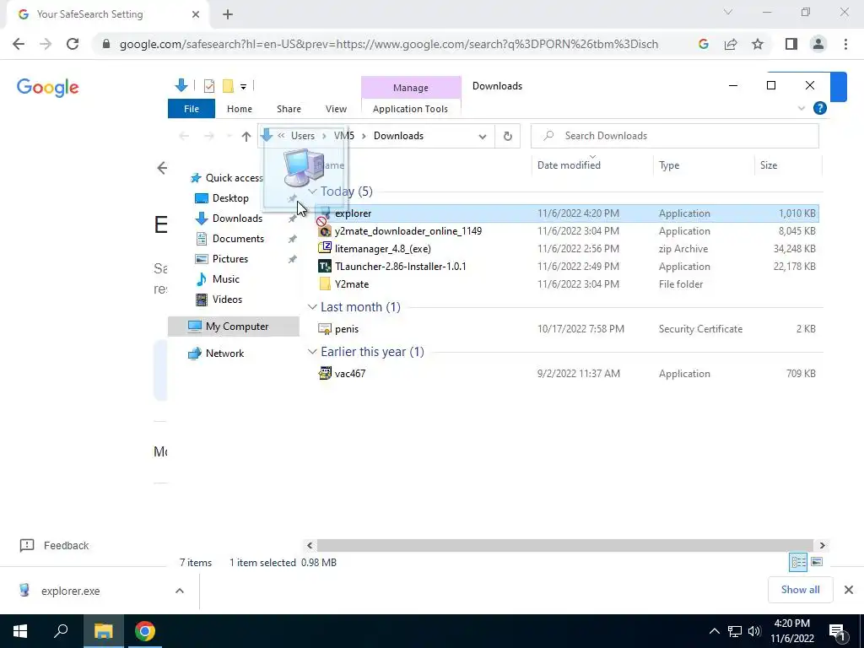This screenshot has width=864, height=648.
Task: Open a new Chrome tab
Action: coord(228,14)
